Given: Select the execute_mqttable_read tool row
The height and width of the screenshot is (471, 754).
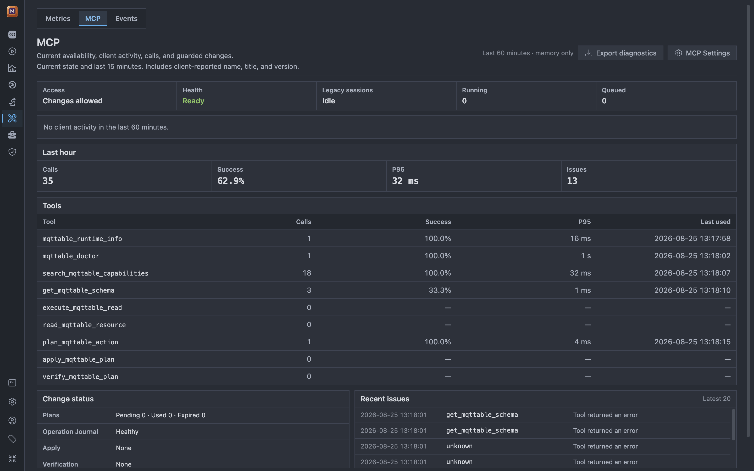Looking at the screenshot, I should click(x=386, y=307).
